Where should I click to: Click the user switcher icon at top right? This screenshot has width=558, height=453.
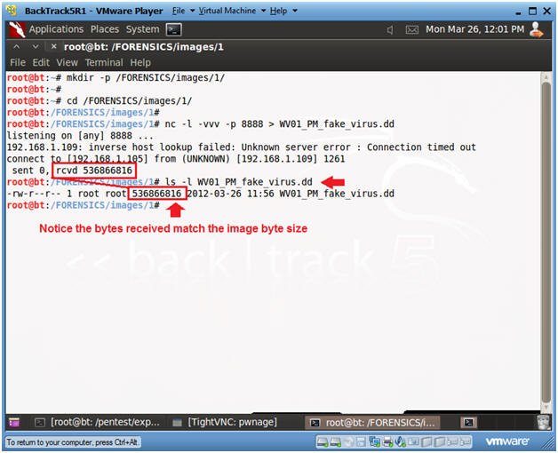(537, 29)
